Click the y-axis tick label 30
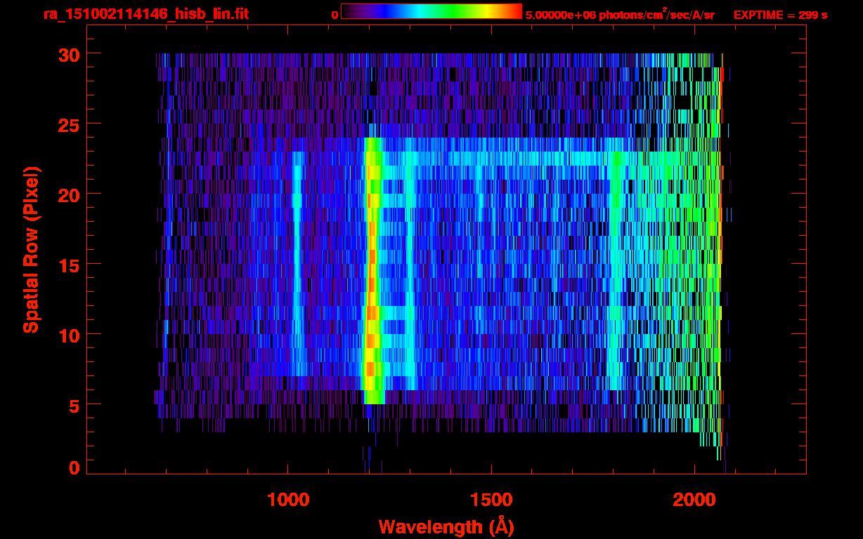 point(69,54)
